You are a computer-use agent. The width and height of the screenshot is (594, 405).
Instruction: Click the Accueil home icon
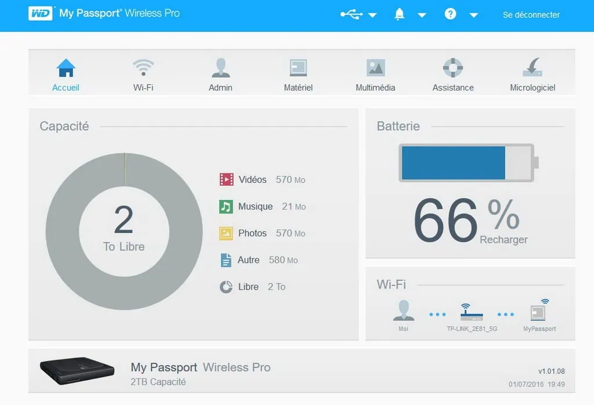(x=66, y=68)
